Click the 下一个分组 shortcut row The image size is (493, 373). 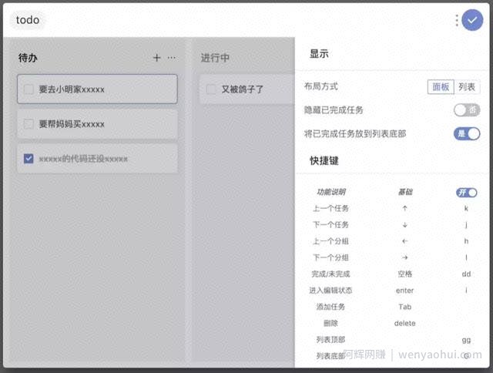391,257
